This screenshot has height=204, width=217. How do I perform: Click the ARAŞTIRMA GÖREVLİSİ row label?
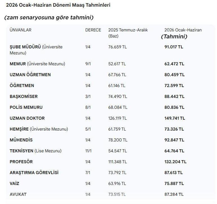click(34, 172)
